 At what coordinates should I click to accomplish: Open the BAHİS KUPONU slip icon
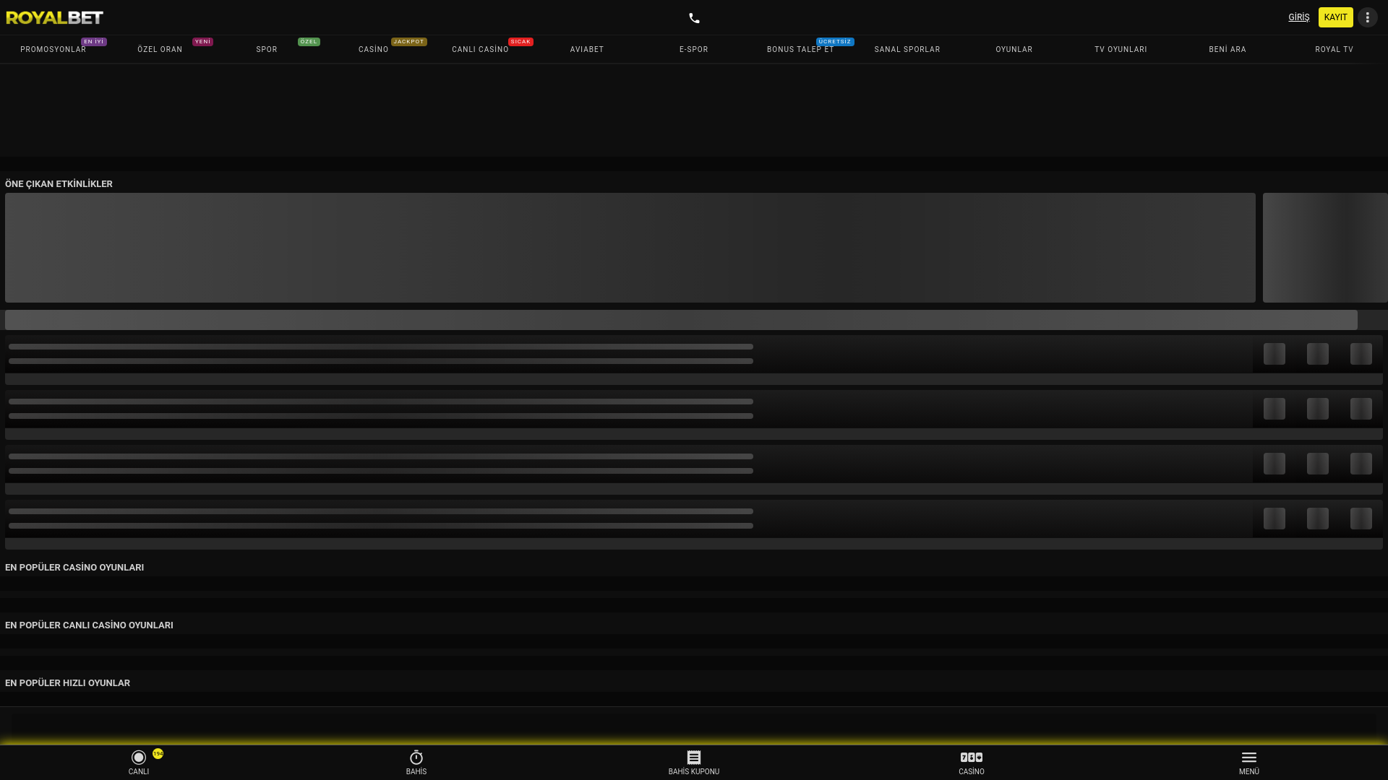tap(694, 758)
